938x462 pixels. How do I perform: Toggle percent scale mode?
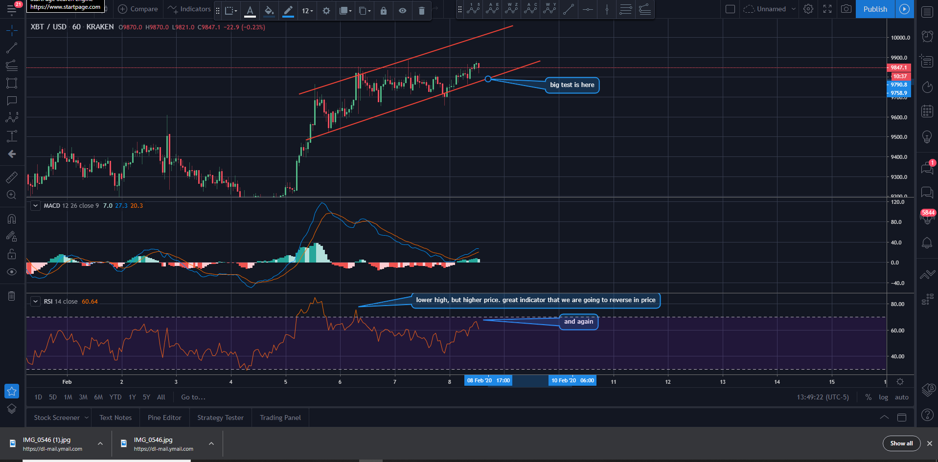tap(869, 397)
